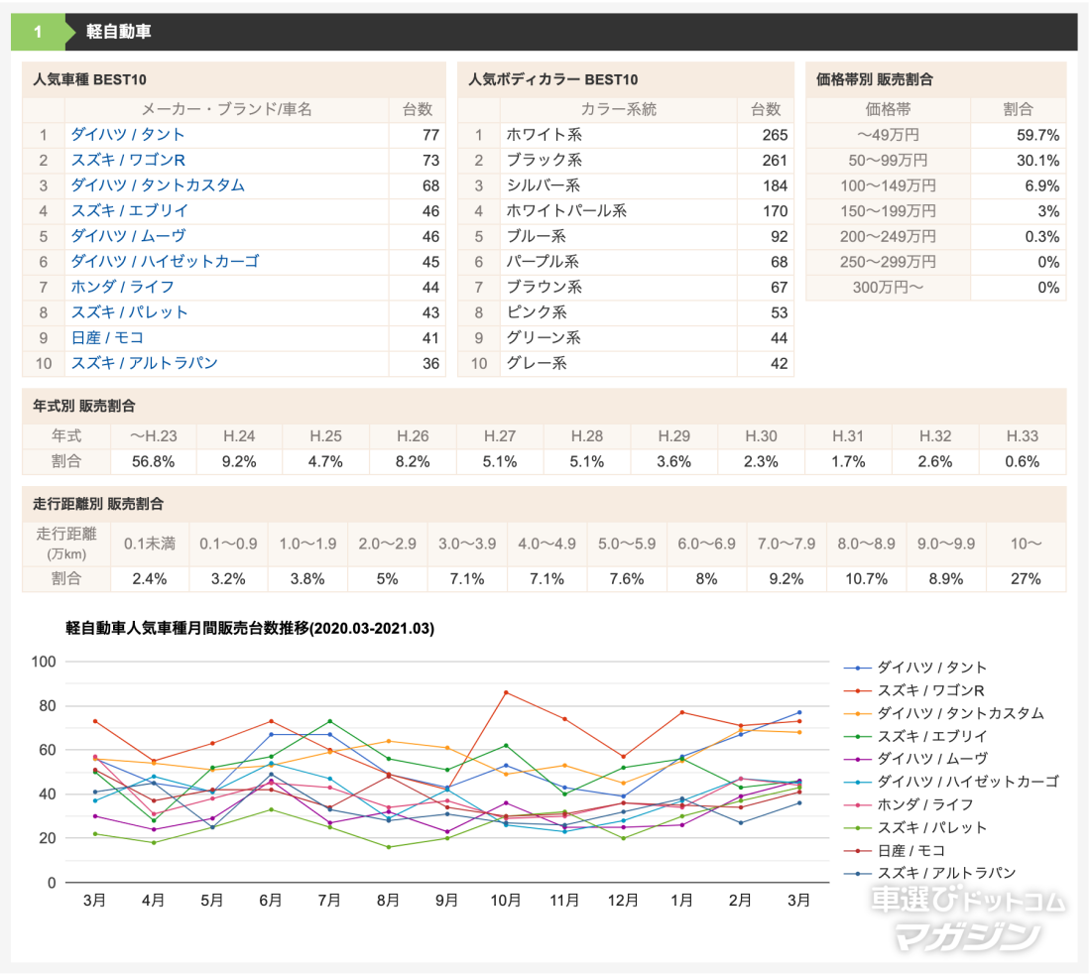Click the 5.0～5.9 mileage column header
Screen dimensions: 1091x977
627,545
